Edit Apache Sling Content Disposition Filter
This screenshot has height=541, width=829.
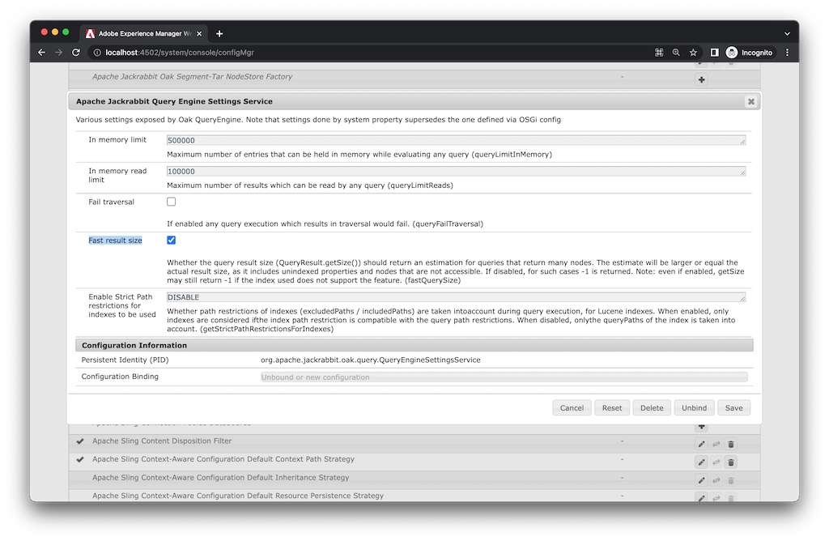tap(701, 445)
